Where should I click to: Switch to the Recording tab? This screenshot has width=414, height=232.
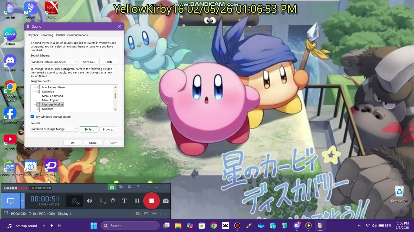click(47, 35)
